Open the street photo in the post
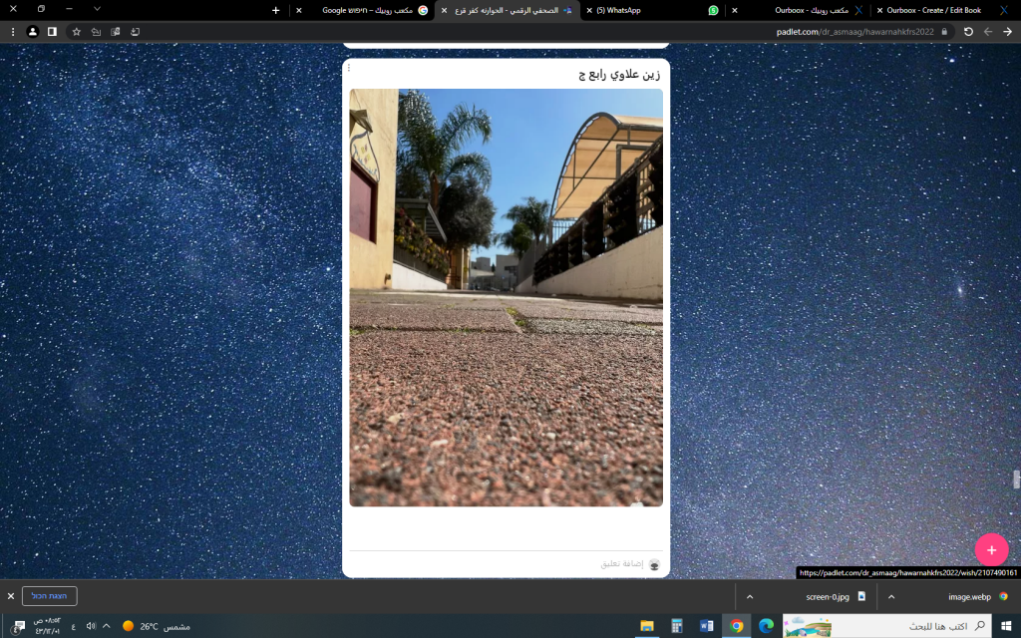This screenshot has width=1021, height=638. (x=506, y=297)
